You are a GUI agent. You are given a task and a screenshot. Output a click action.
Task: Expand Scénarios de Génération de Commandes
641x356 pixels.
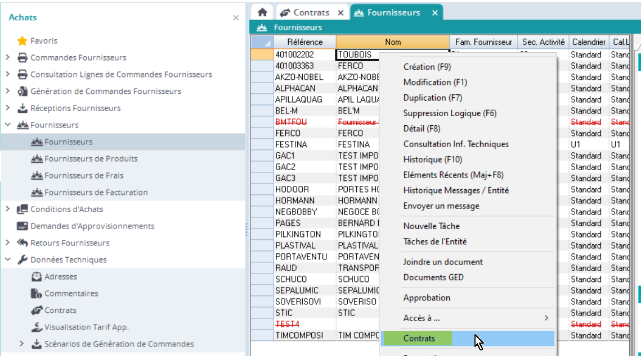pos(22,344)
